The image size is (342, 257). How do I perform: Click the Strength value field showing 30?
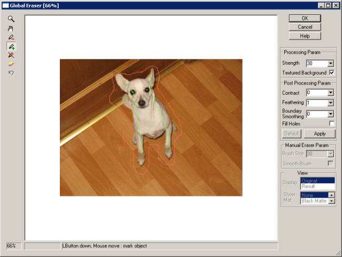pyautogui.click(x=317, y=63)
